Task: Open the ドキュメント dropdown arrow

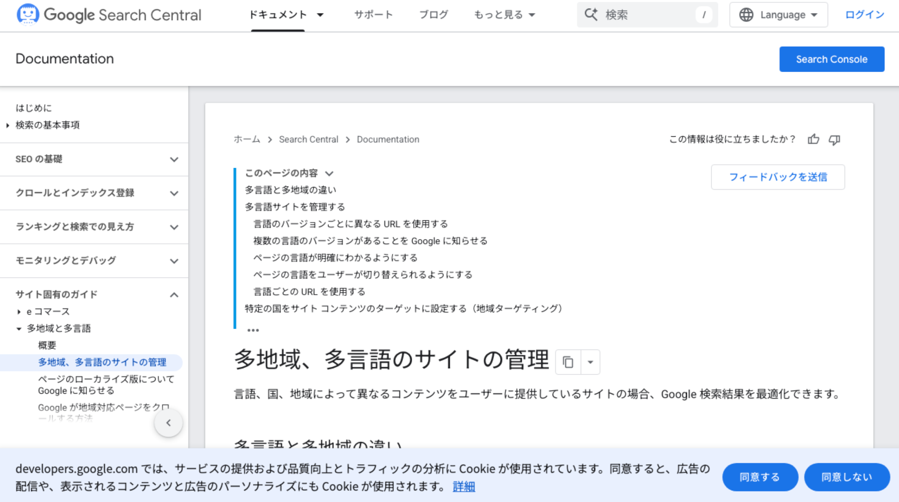Action: coord(320,15)
